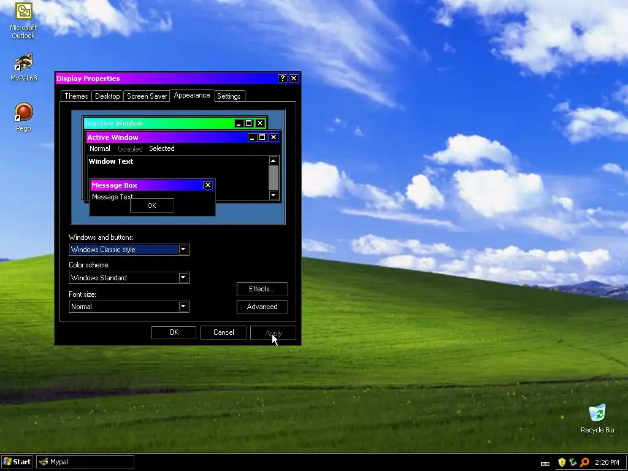Switch to the Desktop tab

(x=107, y=96)
